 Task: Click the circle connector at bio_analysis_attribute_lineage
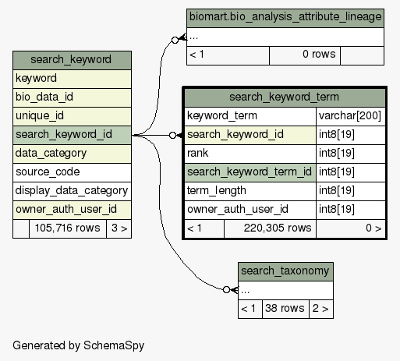(175, 40)
